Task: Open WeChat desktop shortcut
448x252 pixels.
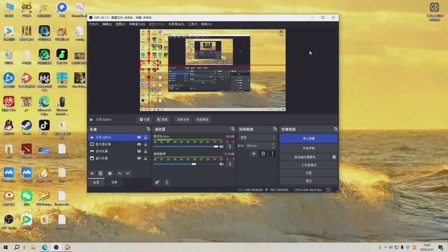Action: (x=26, y=198)
